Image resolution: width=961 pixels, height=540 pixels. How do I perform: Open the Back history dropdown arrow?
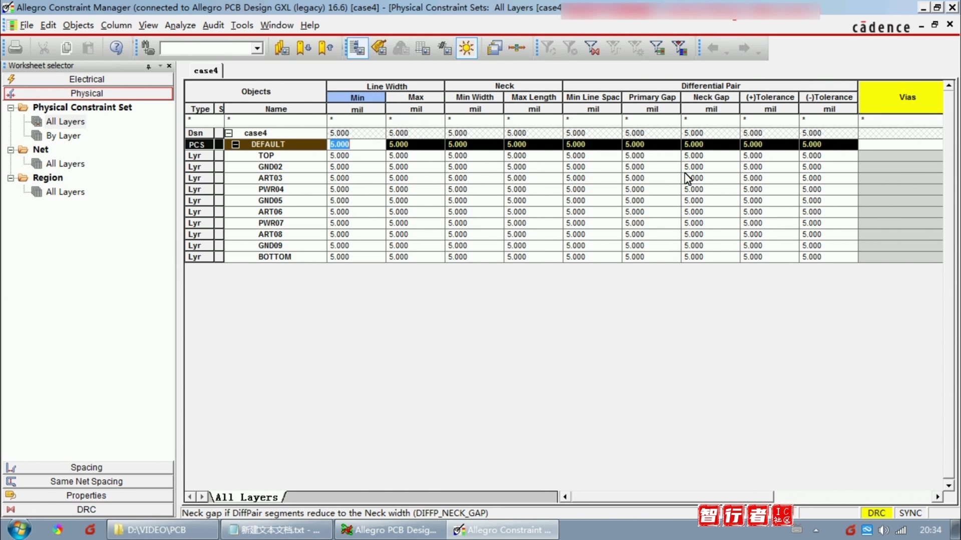[x=727, y=52]
